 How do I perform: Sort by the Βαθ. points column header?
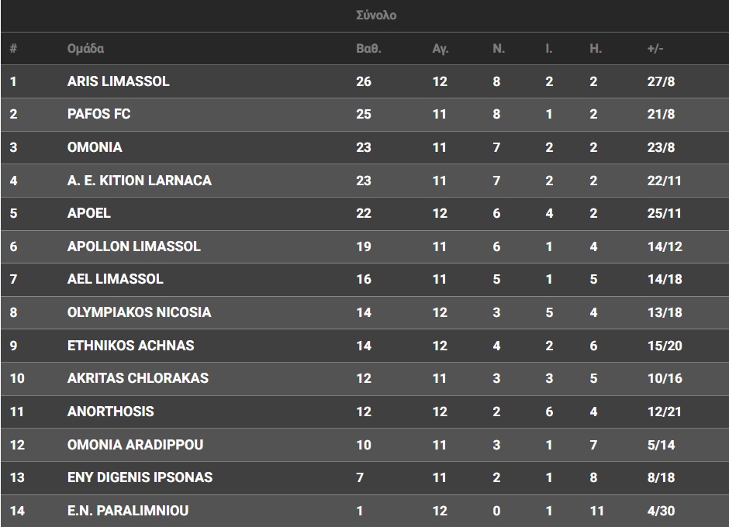click(368, 49)
